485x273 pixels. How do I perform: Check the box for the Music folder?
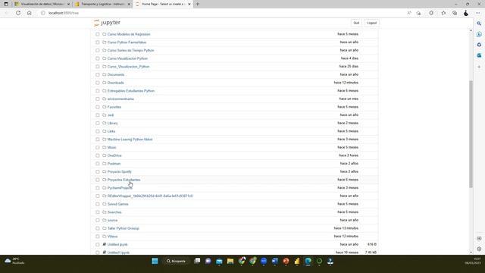pyautogui.click(x=98, y=147)
